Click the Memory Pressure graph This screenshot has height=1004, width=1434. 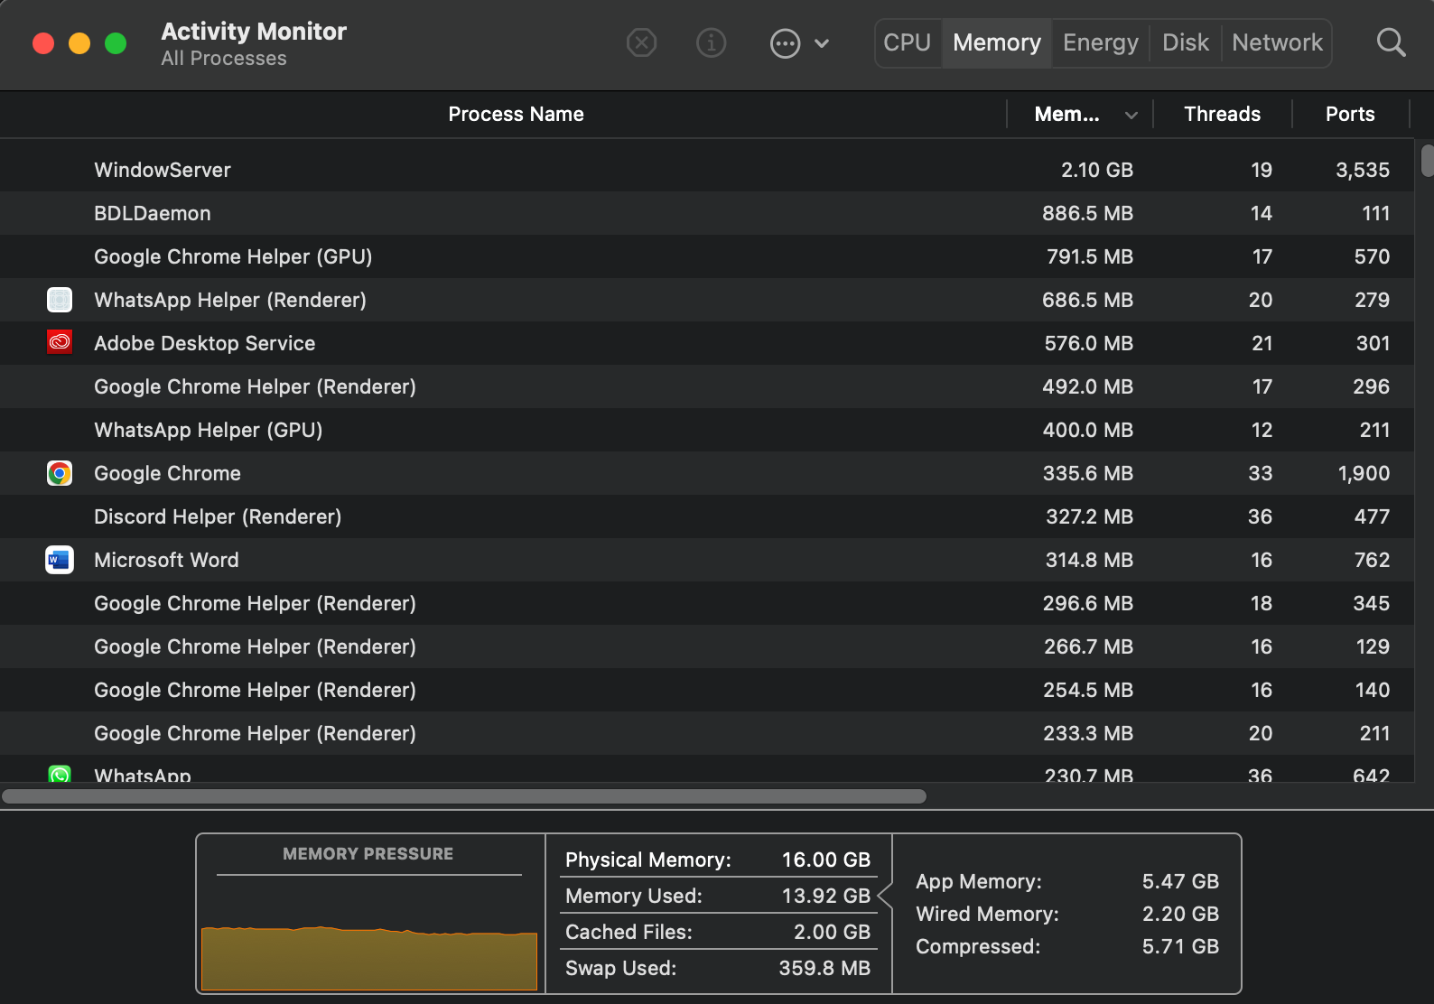(x=368, y=956)
